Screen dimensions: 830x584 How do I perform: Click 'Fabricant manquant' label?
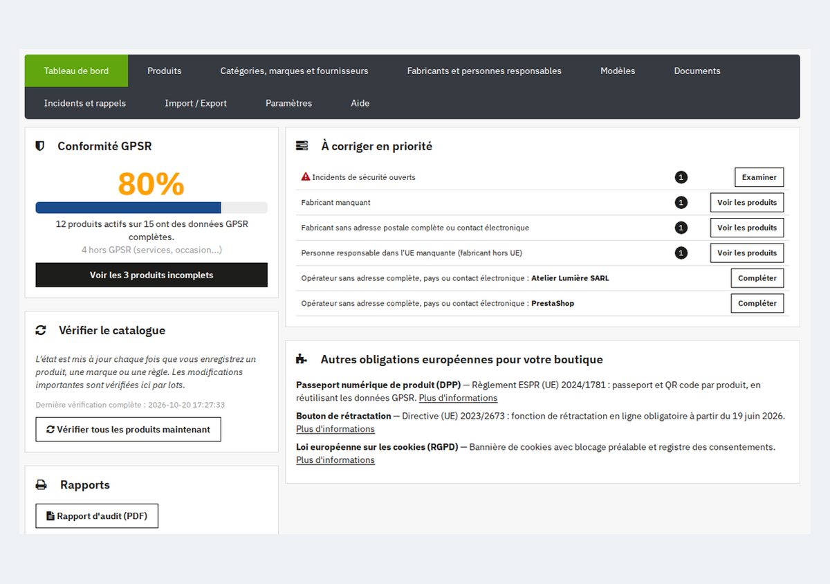[x=336, y=203]
